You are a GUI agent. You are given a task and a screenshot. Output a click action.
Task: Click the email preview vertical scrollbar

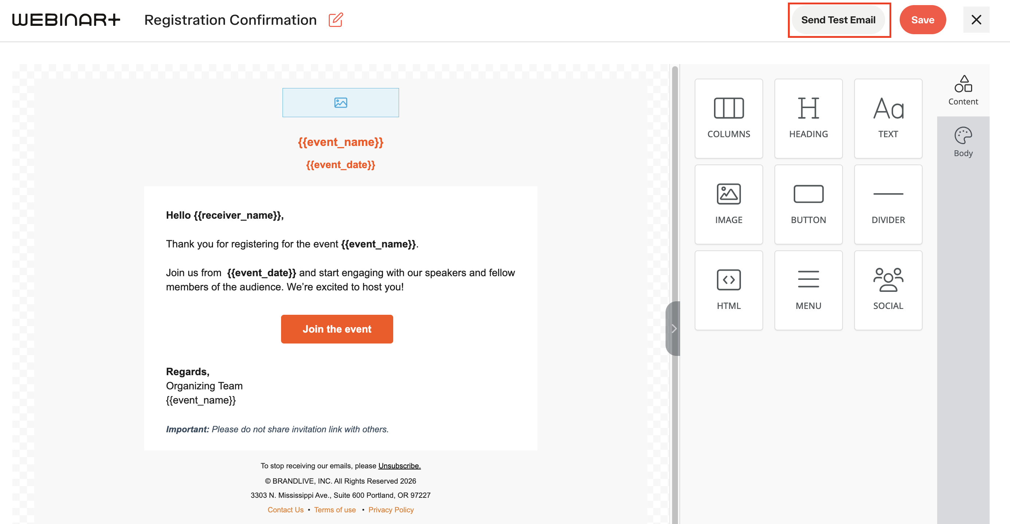pyautogui.click(x=674, y=294)
